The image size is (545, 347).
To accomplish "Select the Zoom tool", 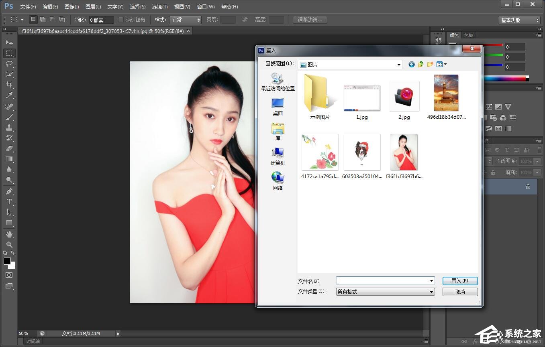I will [x=9, y=244].
